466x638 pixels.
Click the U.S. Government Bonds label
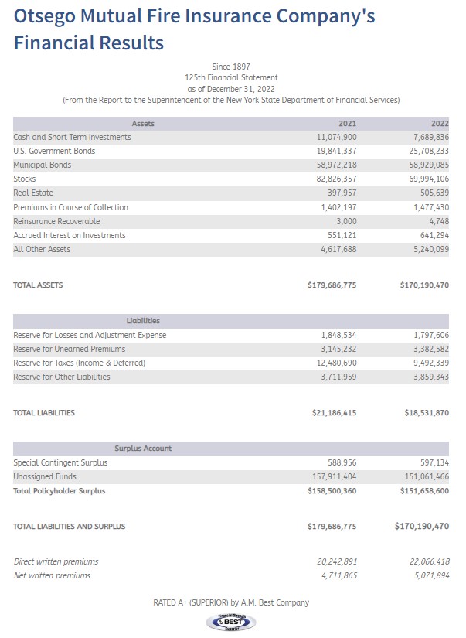click(x=54, y=151)
